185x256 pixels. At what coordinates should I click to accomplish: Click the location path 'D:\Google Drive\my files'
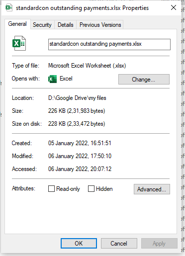pyautogui.click(x=77, y=98)
